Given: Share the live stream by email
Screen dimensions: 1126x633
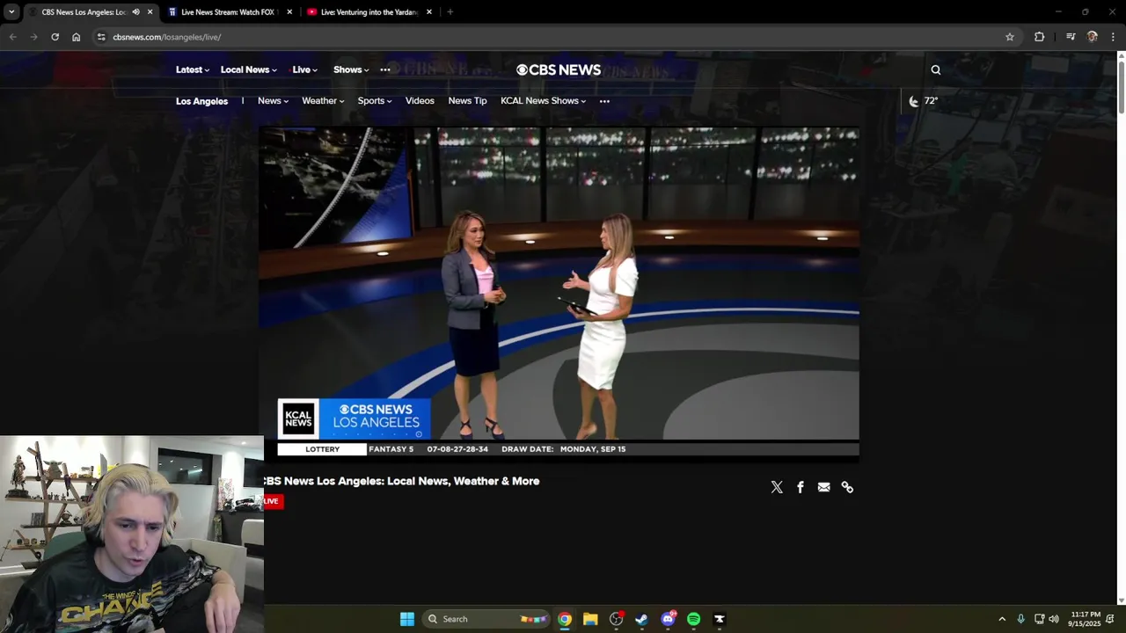Looking at the screenshot, I should [823, 487].
